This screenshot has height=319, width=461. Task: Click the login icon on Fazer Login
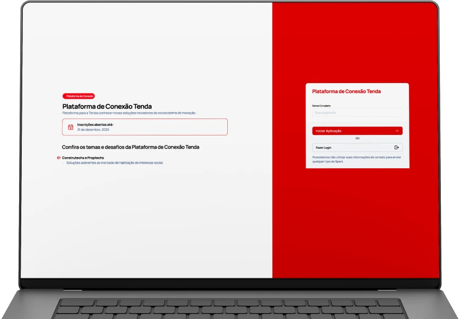(x=397, y=148)
